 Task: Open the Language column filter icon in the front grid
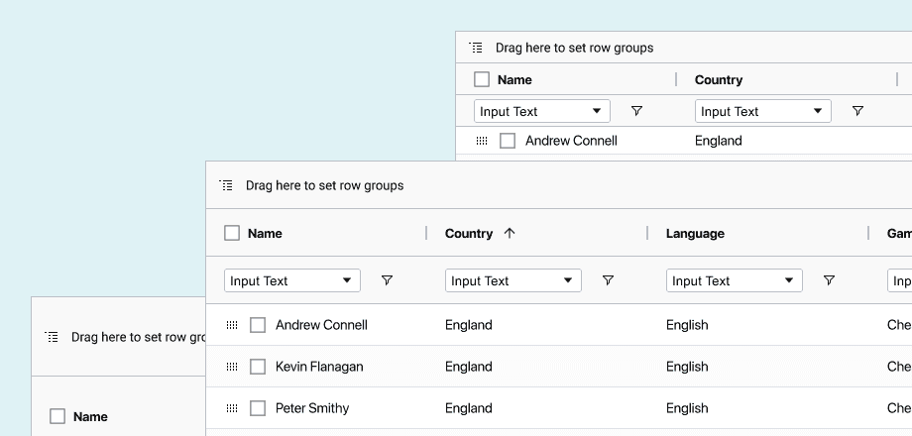[x=830, y=280]
